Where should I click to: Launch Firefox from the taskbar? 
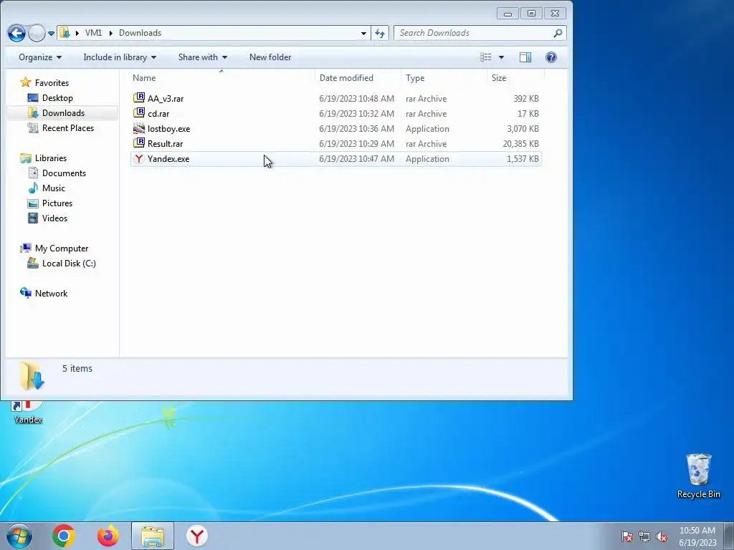108,536
